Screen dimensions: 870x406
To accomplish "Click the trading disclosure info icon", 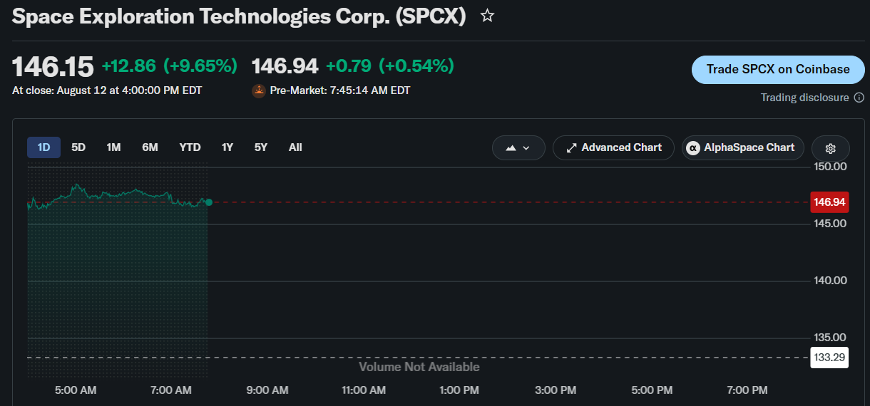I will click(x=859, y=98).
